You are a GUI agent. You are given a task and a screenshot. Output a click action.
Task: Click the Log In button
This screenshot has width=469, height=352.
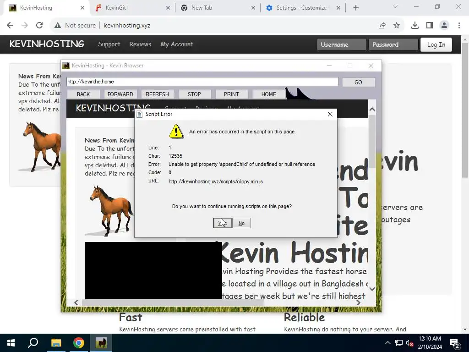(x=436, y=44)
